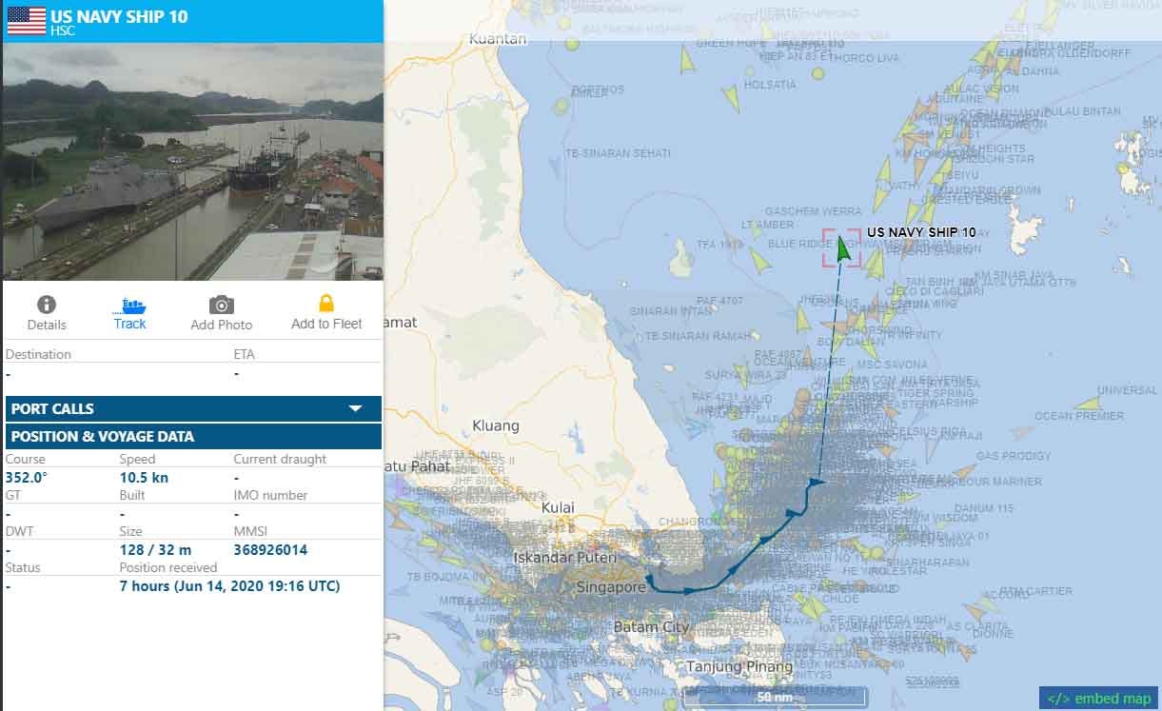Viewport: 1162px width, 711px height.
Task: Click the embed map code icon
Action: coord(1058,699)
